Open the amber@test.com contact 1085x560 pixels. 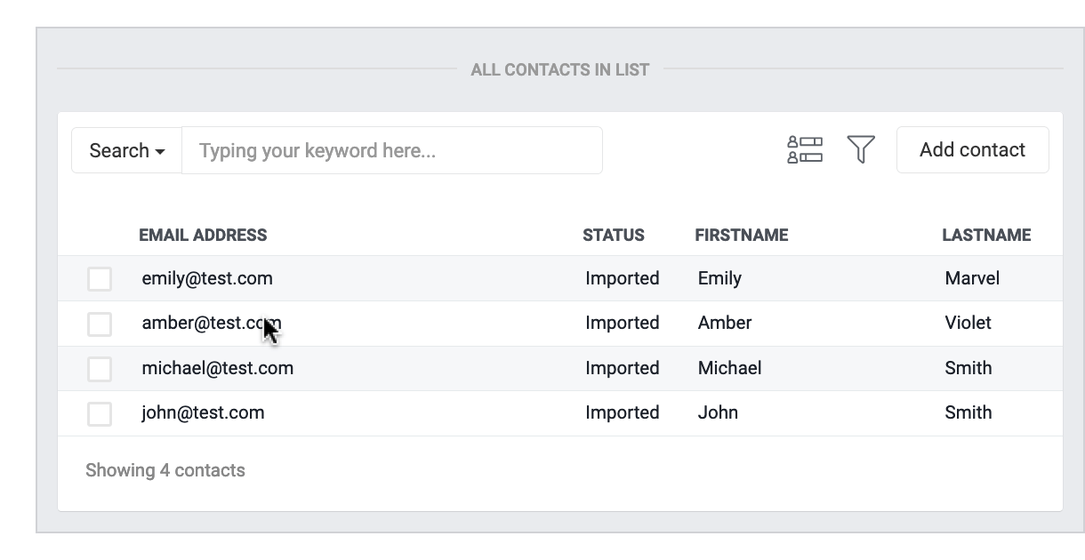pos(211,324)
